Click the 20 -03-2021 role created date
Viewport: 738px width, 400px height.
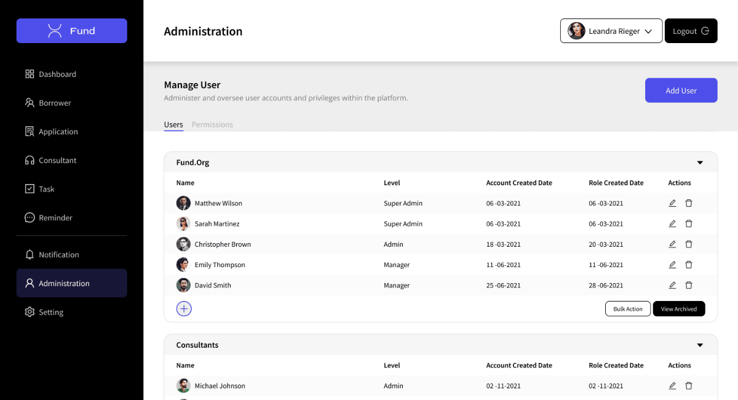click(x=606, y=244)
